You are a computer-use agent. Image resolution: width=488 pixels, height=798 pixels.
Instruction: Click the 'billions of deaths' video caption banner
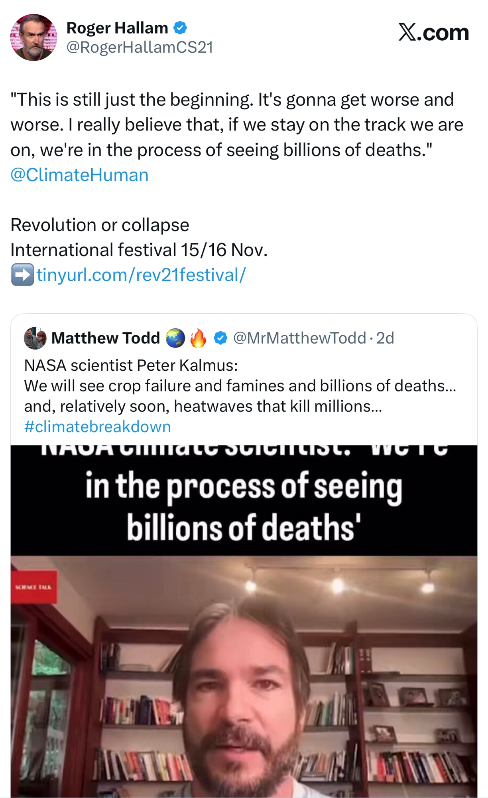(244, 506)
